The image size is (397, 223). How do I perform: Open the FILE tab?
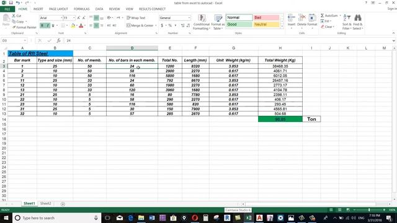[7, 9]
